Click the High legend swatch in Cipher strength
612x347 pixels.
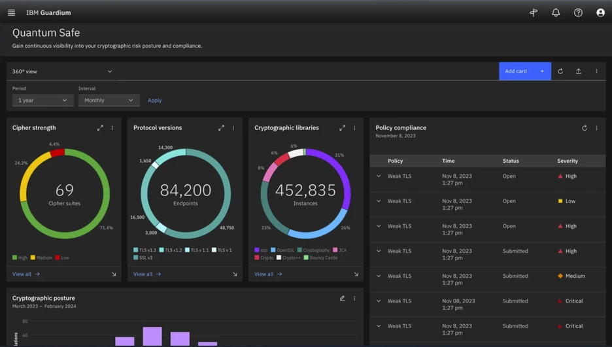click(14, 257)
